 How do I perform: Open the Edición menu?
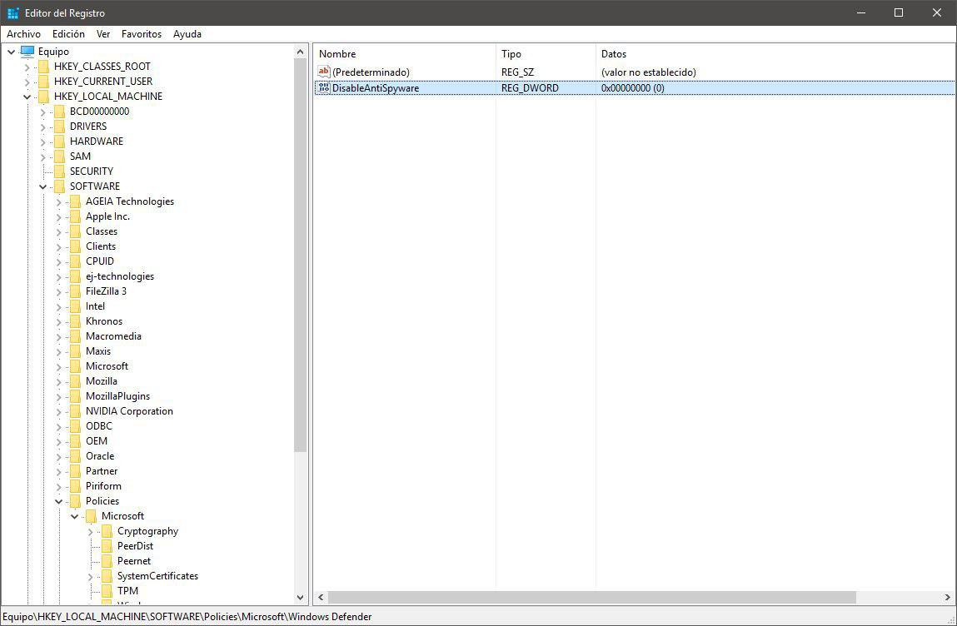(x=68, y=34)
